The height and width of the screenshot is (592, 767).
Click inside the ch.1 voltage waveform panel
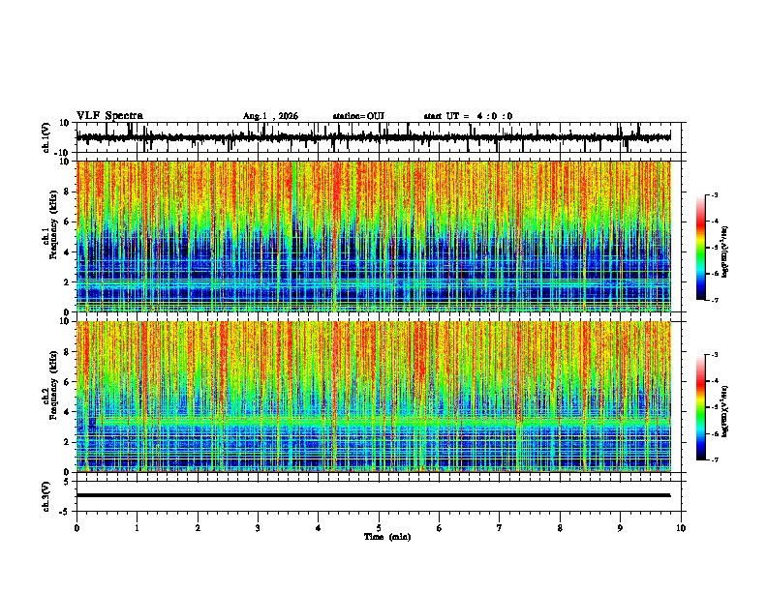pos(379,137)
